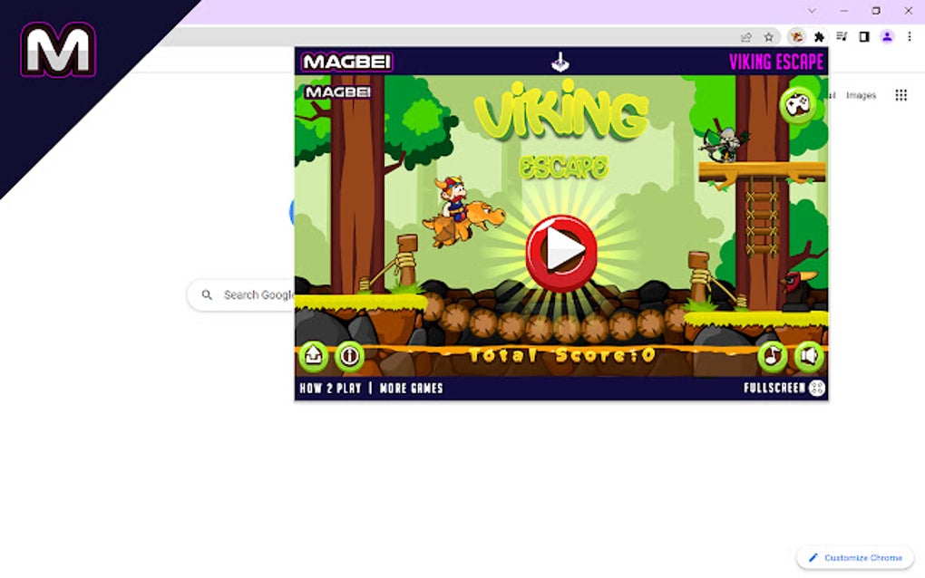Click the green gamepad icon in the game
925x578 pixels.
(x=797, y=105)
